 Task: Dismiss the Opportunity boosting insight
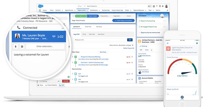coord(164,21)
